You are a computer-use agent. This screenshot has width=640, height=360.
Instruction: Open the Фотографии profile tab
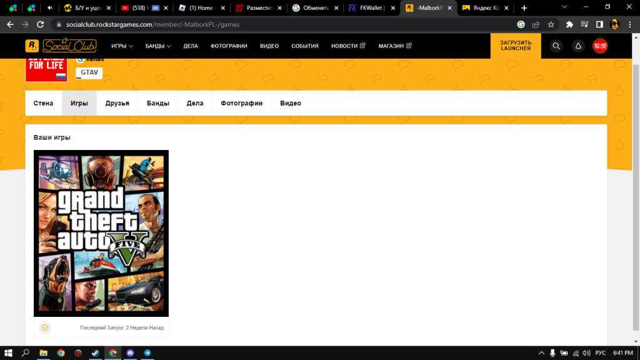click(x=242, y=103)
